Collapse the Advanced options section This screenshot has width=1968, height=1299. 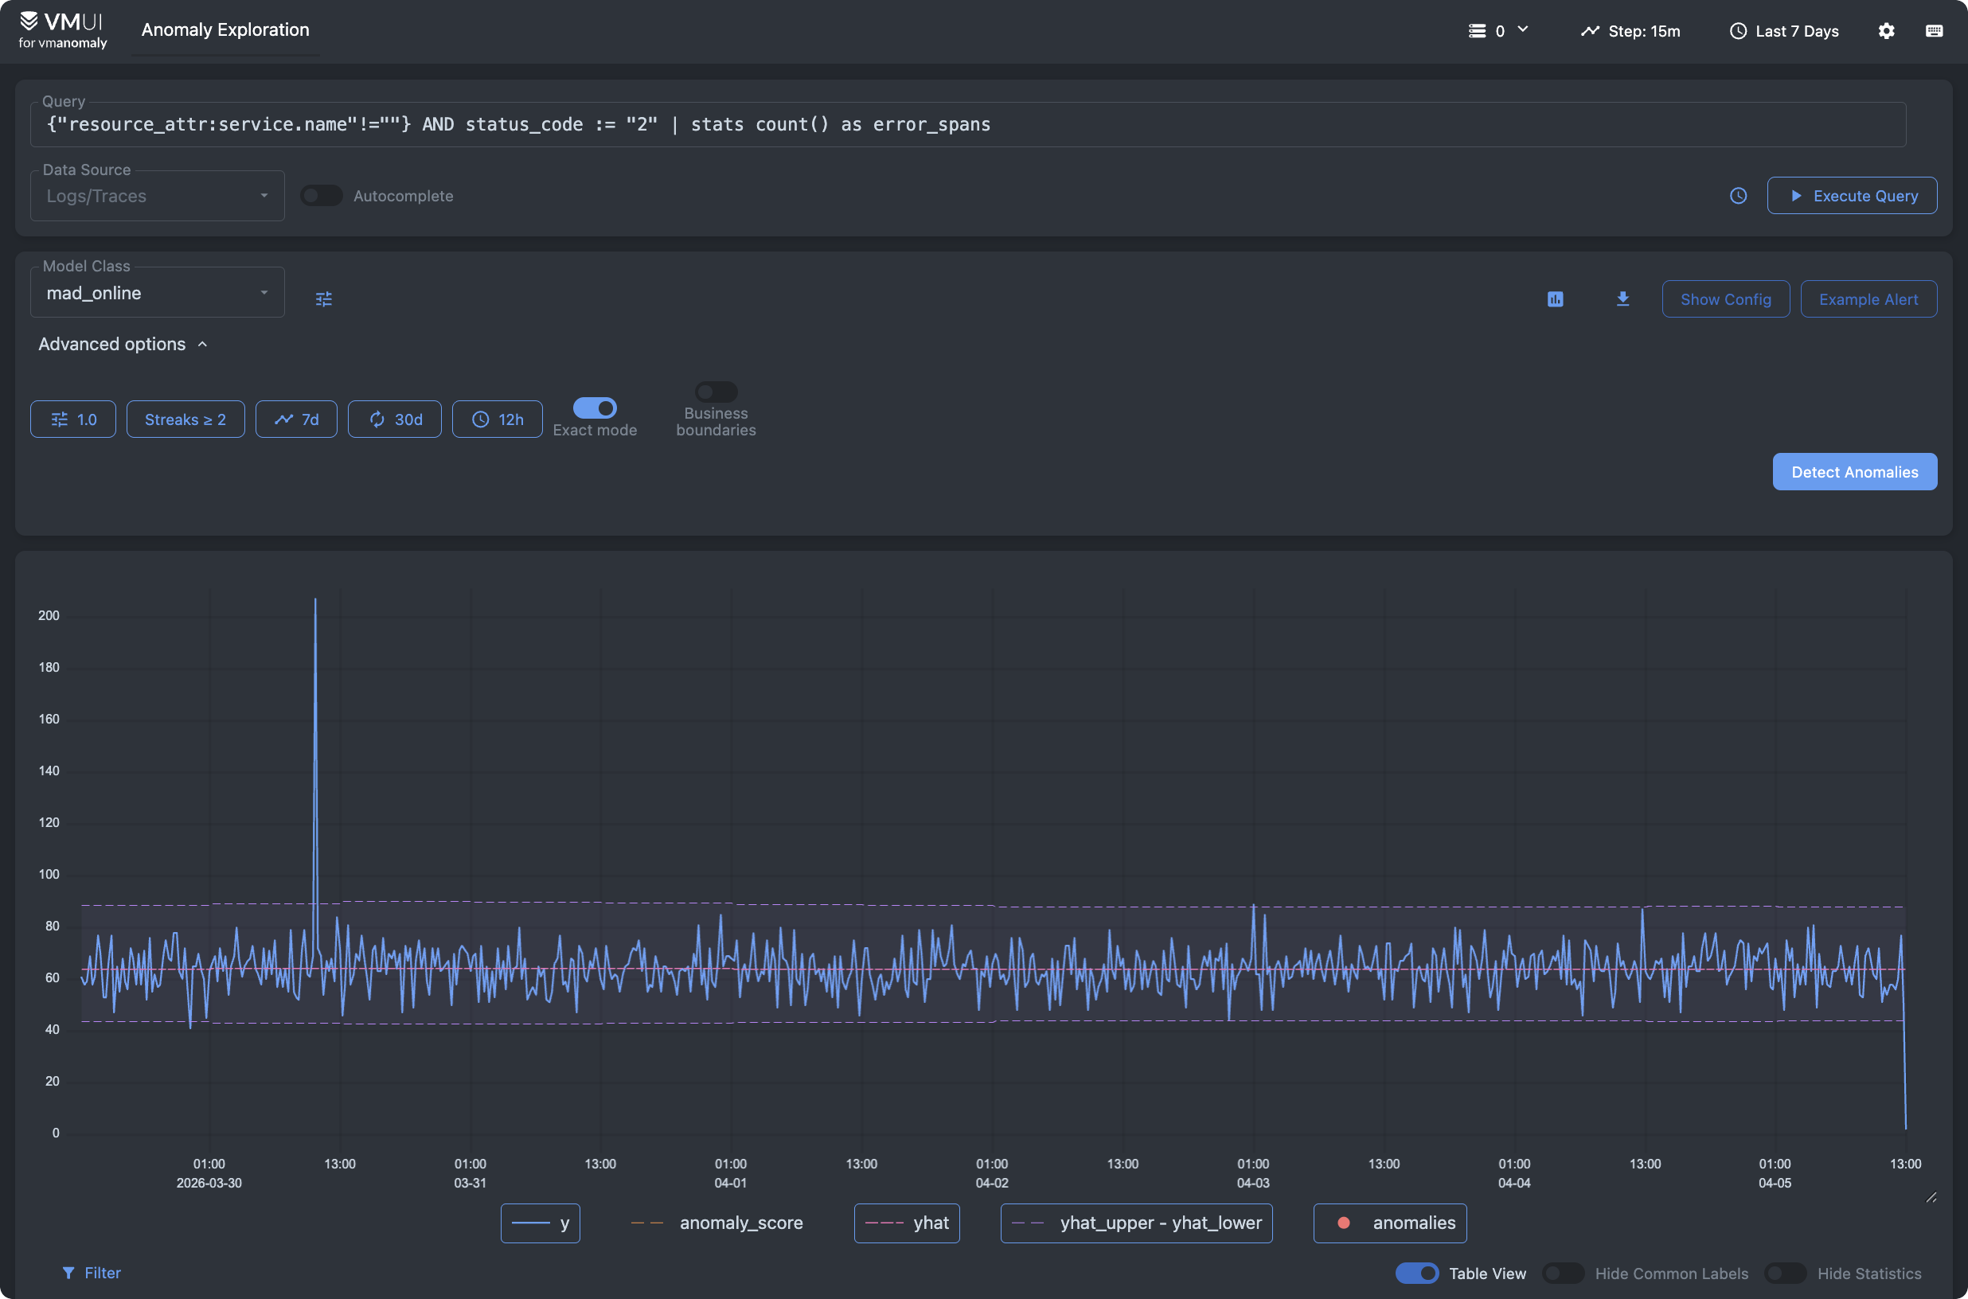(123, 344)
